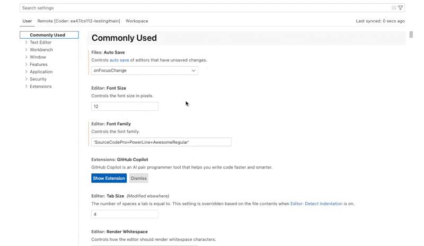Expand the Workbench settings chevron
Screen dimensions: 424x246
click(26, 50)
